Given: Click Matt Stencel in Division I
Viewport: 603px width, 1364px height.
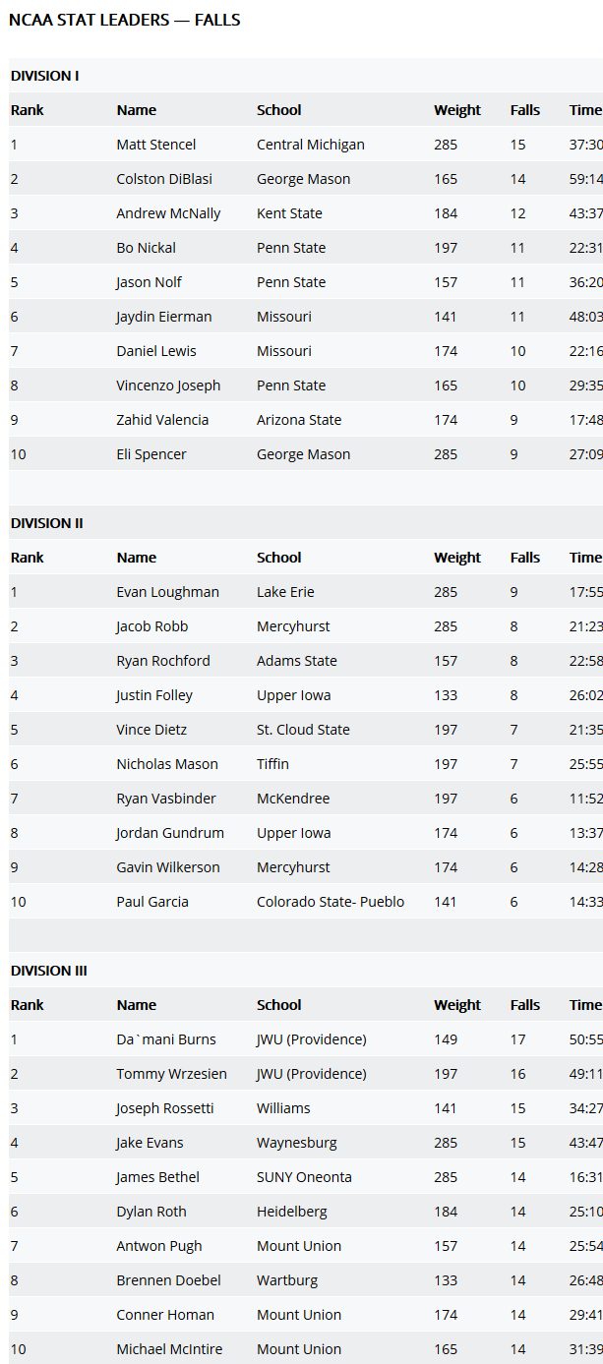Looking at the screenshot, I should point(156,145).
